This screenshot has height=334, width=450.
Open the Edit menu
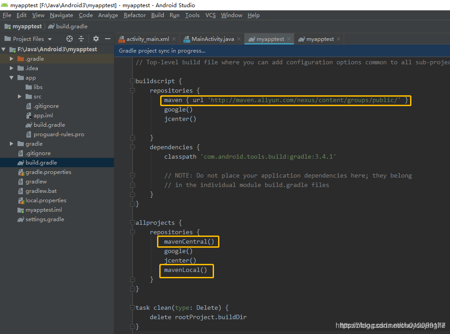click(22, 15)
